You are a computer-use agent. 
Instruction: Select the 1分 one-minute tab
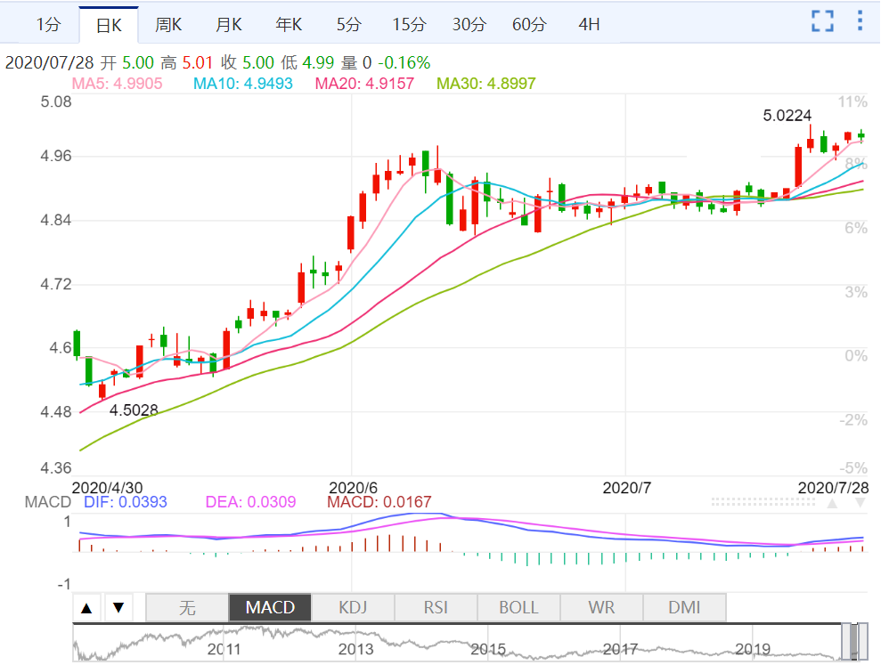click(x=48, y=25)
